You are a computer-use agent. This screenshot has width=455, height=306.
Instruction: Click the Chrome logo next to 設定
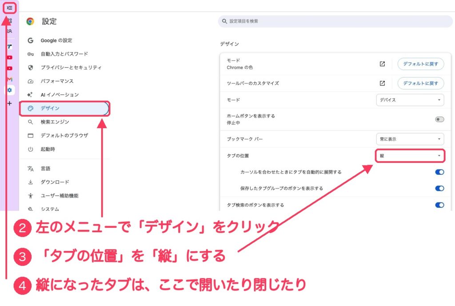tap(30, 21)
